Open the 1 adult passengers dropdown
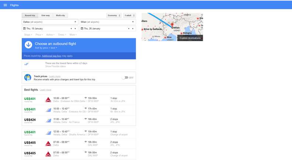This screenshot has width=292, height=160. tap(129, 15)
